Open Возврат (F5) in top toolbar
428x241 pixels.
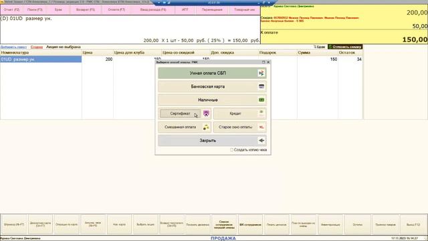[x=86, y=9]
